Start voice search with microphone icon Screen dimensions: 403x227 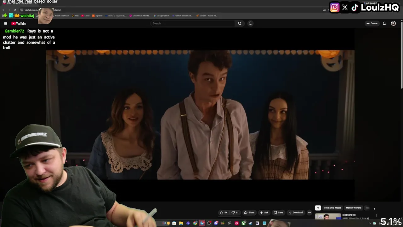pos(250,23)
